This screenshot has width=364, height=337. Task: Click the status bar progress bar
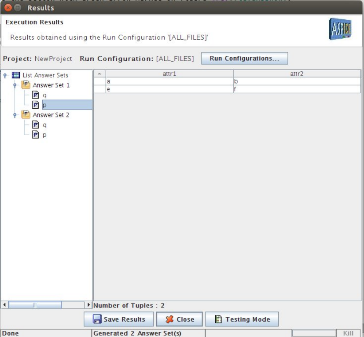tap(314, 333)
